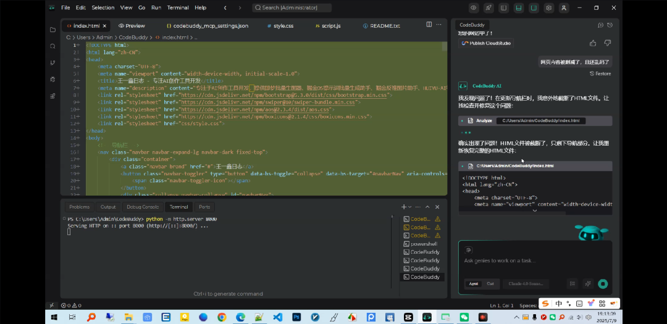667x324 pixels.
Task: Toggle the secondary sidebar layout icon
Action: [x=534, y=7]
